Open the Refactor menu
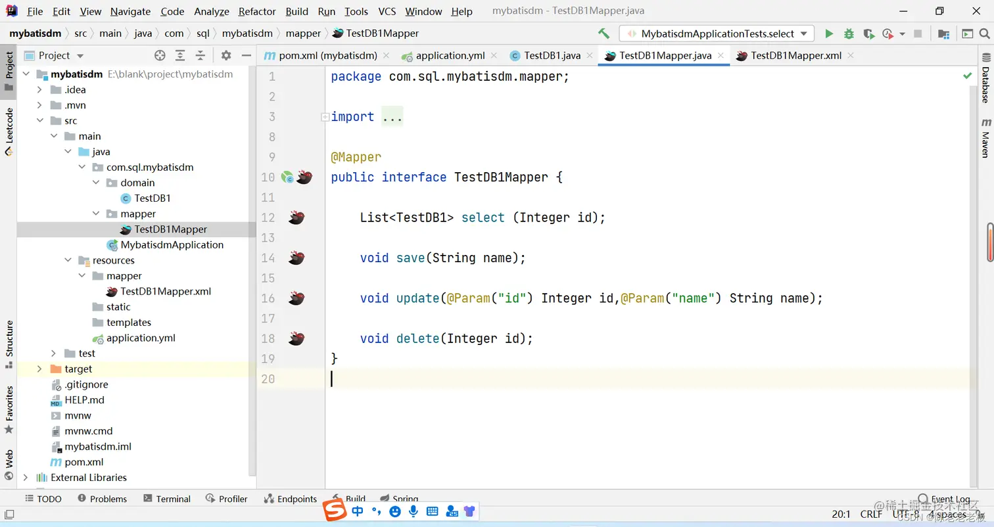The height and width of the screenshot is (527, 994). [x=257, y=11]
